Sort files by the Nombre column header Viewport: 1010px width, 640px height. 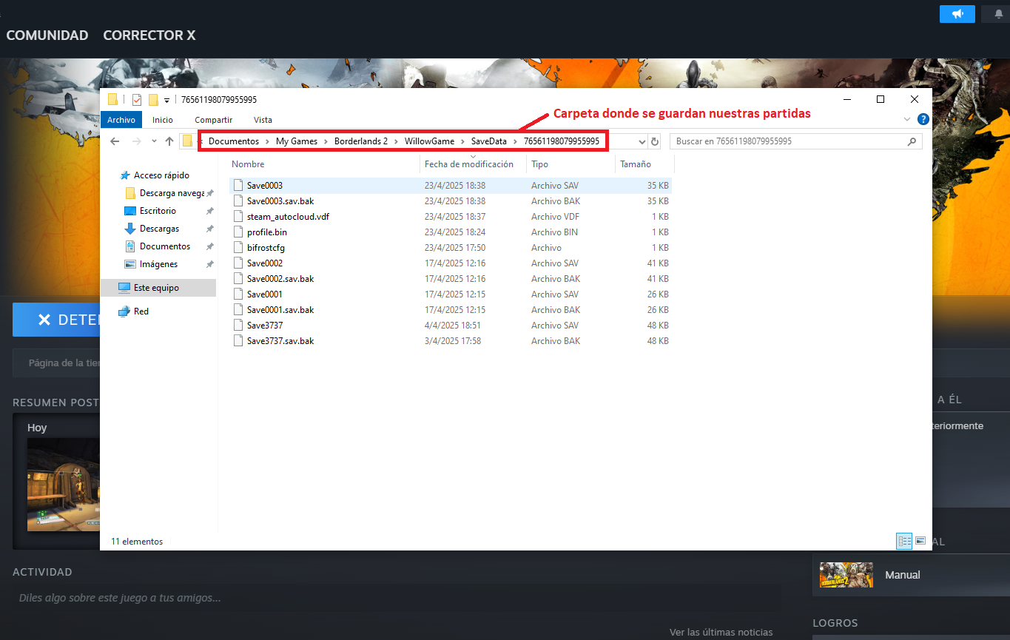248,164
